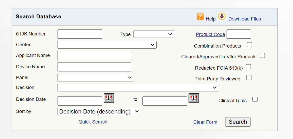The height and width of the screenshot is (139, 293).
Task: Open the Sort by Decision Date dropdown
Action: point(99,111)
